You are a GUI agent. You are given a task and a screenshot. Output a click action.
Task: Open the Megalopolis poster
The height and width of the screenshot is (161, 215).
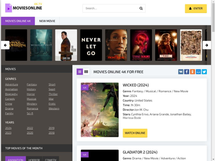41,45
